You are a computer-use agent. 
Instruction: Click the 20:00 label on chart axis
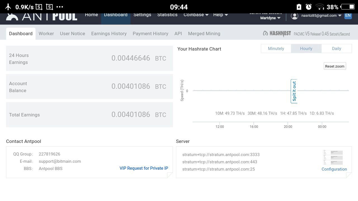click(288, 127)
